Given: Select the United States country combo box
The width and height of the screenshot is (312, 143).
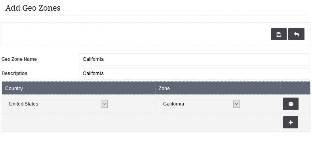Looking at the screenshot, I should (57, 104).
